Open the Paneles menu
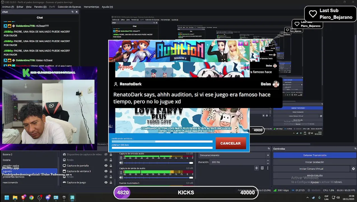The width and height of the screenshot is (357, 202). point(40,7)
